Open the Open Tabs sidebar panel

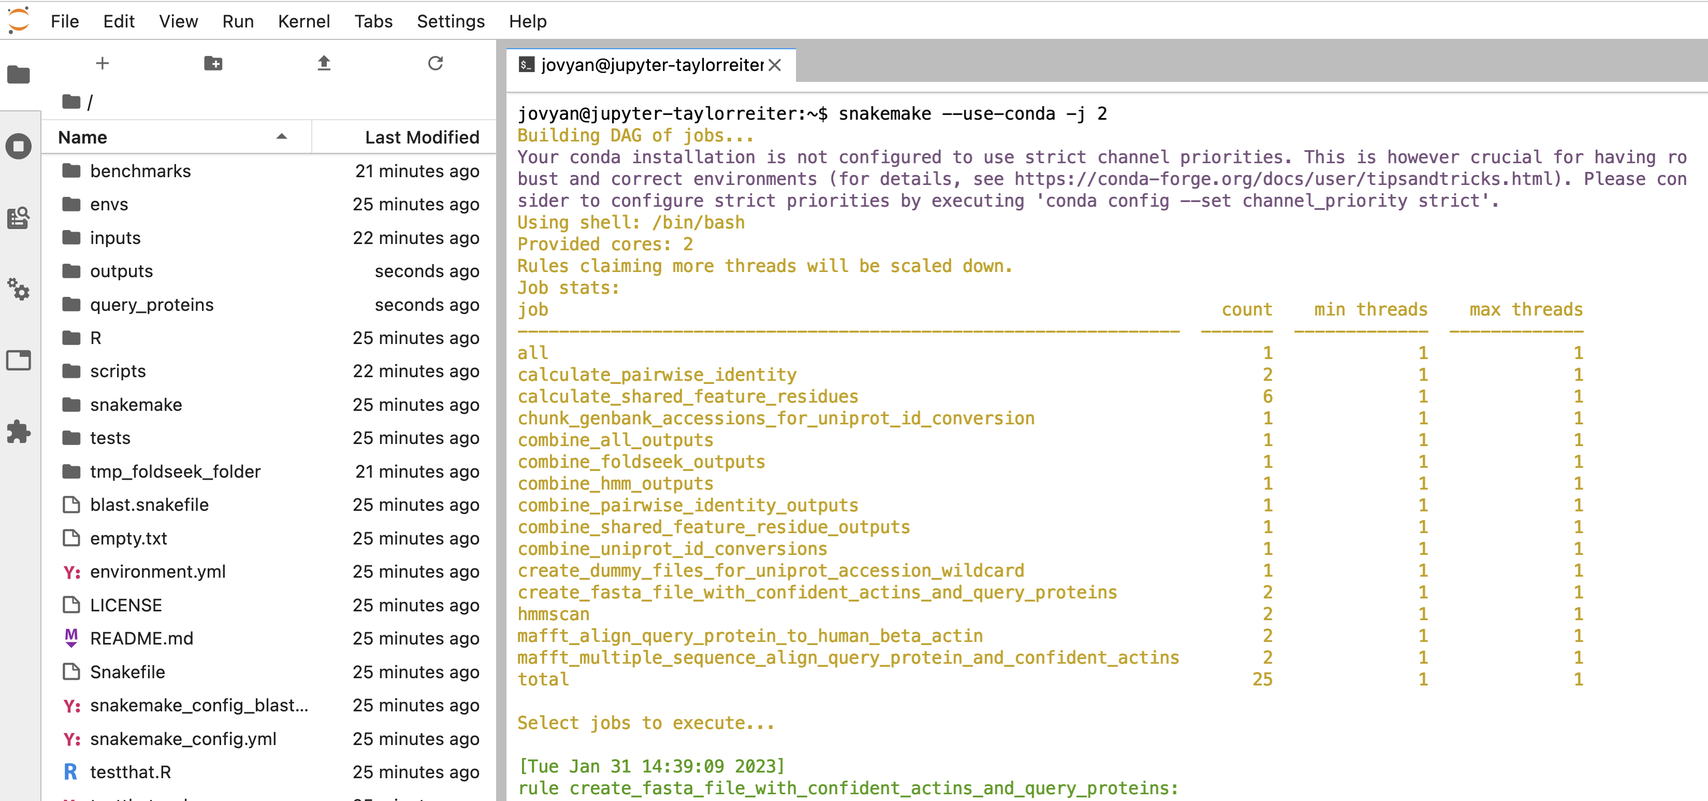[19, 361]
